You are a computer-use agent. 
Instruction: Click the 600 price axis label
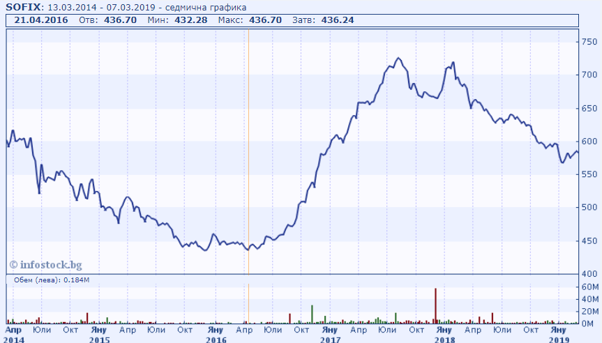click(589, 142)
